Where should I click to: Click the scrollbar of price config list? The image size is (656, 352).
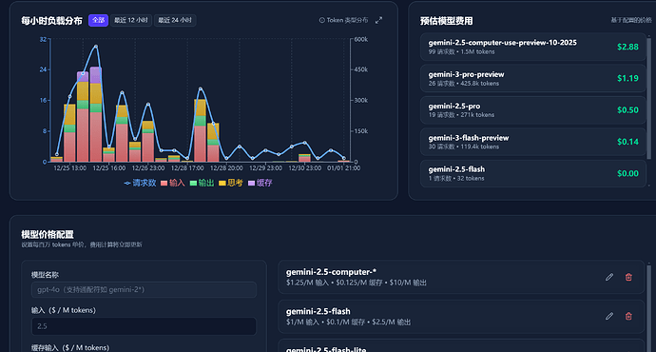point(649,307)
